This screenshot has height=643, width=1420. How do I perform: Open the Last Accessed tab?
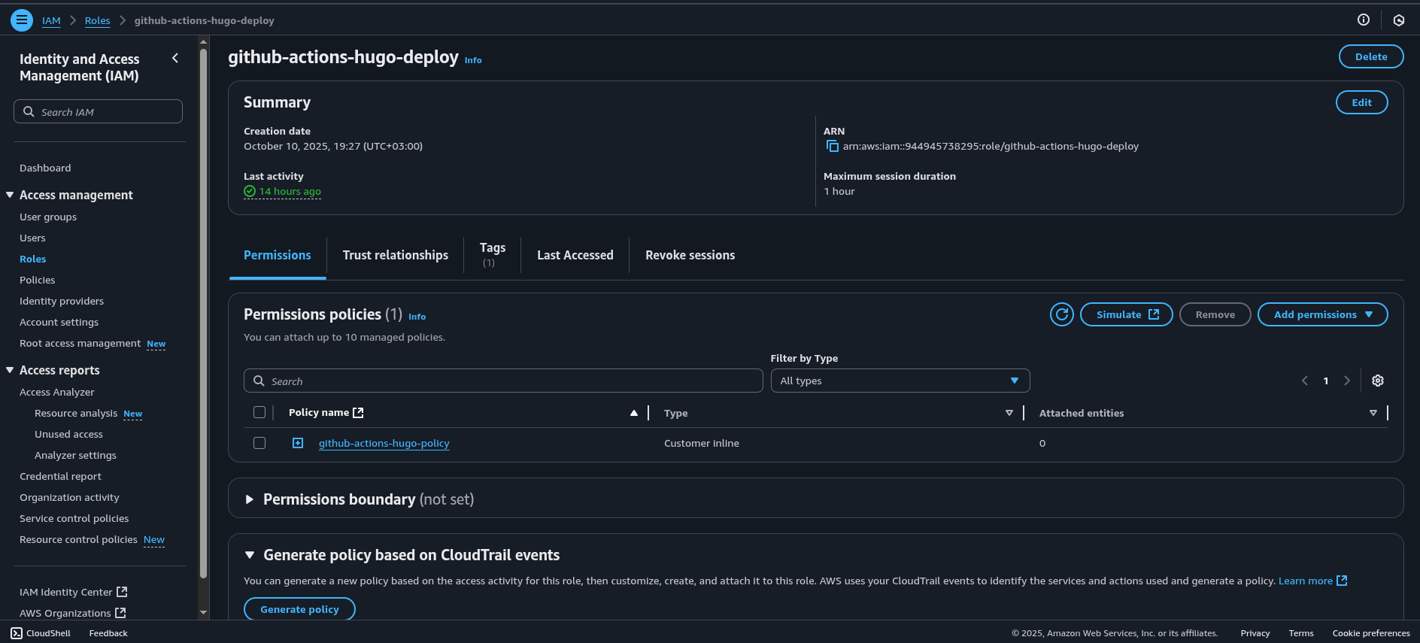point(575,255)
